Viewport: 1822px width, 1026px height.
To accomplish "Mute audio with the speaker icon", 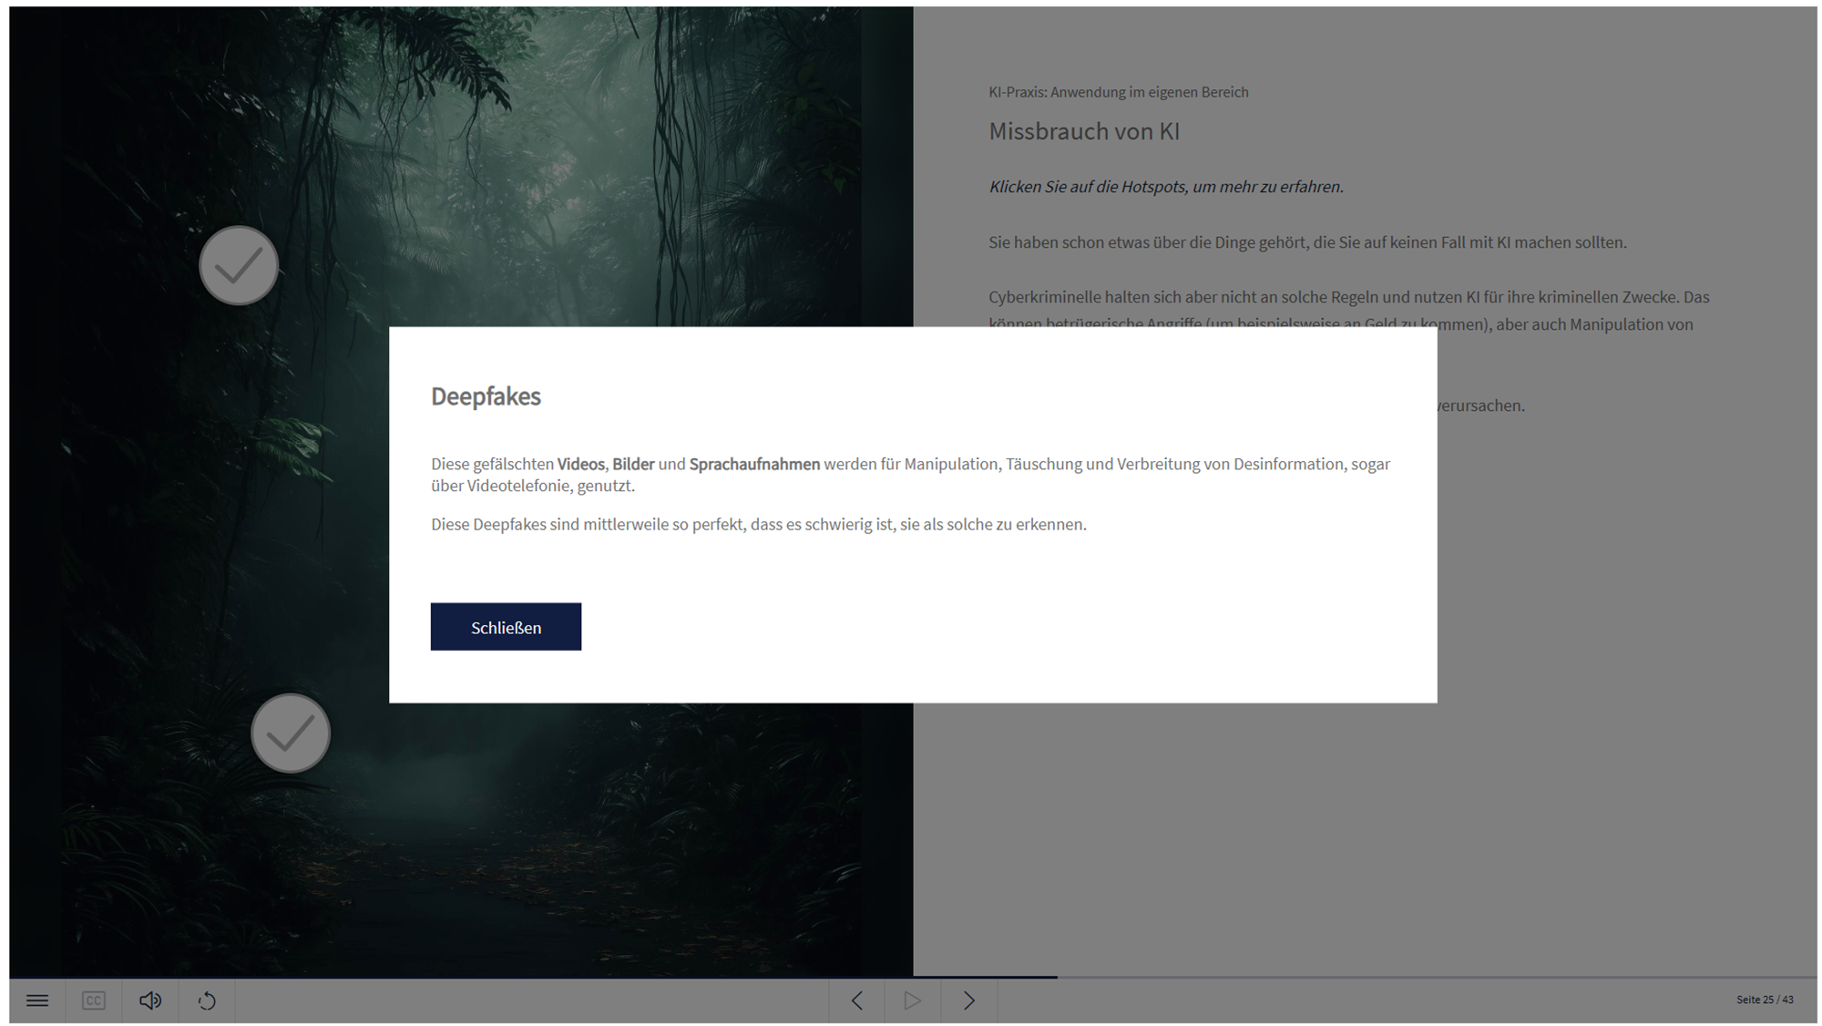I will (150, 1000).
